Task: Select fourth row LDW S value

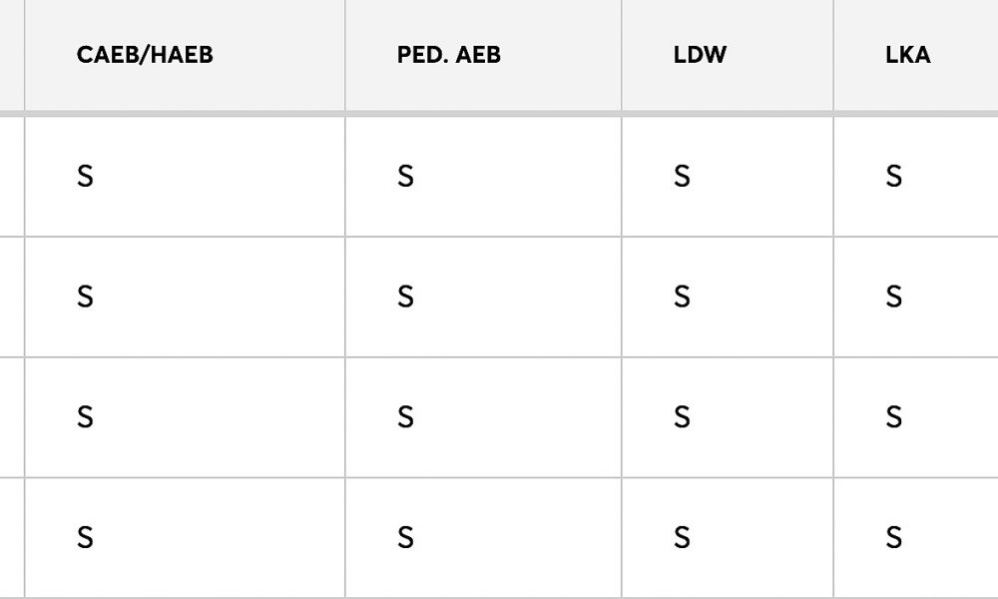Action: (x=682, y=538)
